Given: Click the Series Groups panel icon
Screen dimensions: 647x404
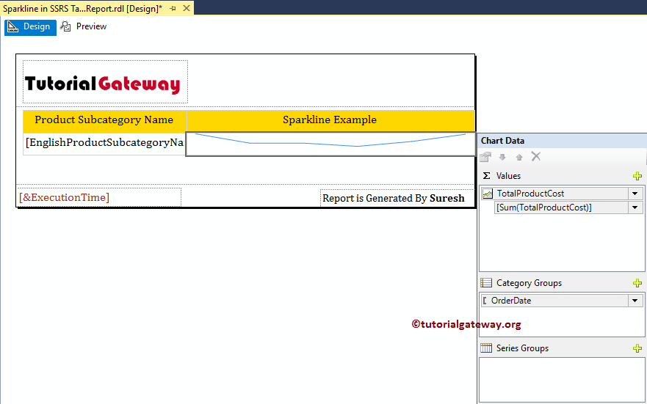Looking at the screenshot, I should point(486,348).
